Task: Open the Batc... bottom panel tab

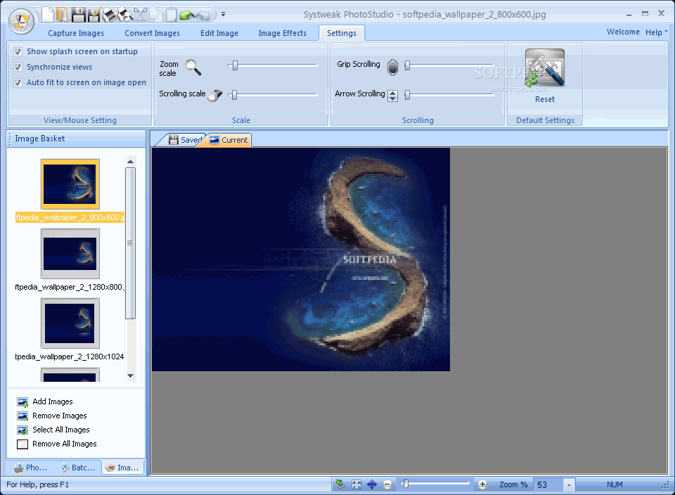Action: 78,468
